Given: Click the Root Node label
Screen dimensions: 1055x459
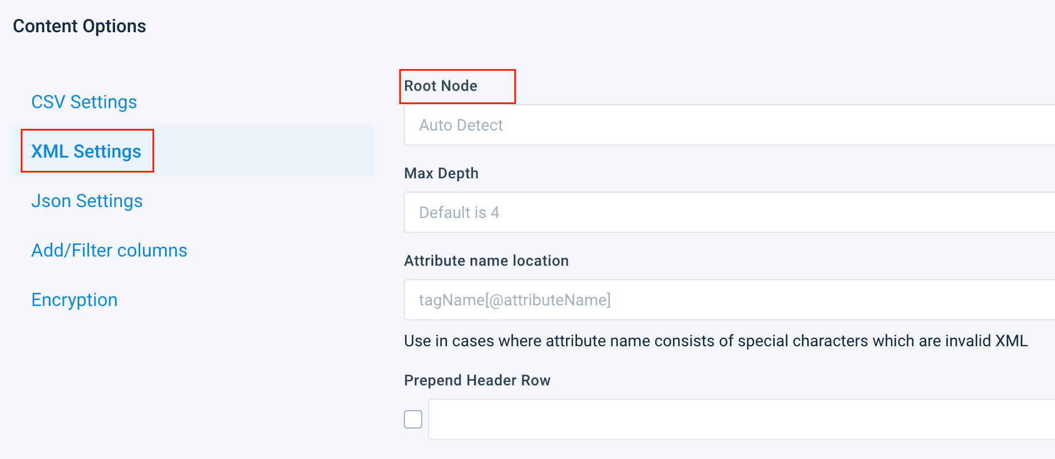Looking at the screenshot, I should [441, 86].
